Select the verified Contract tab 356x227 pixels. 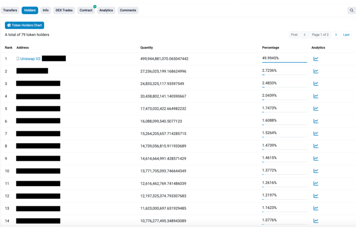[x=86, y=10]
